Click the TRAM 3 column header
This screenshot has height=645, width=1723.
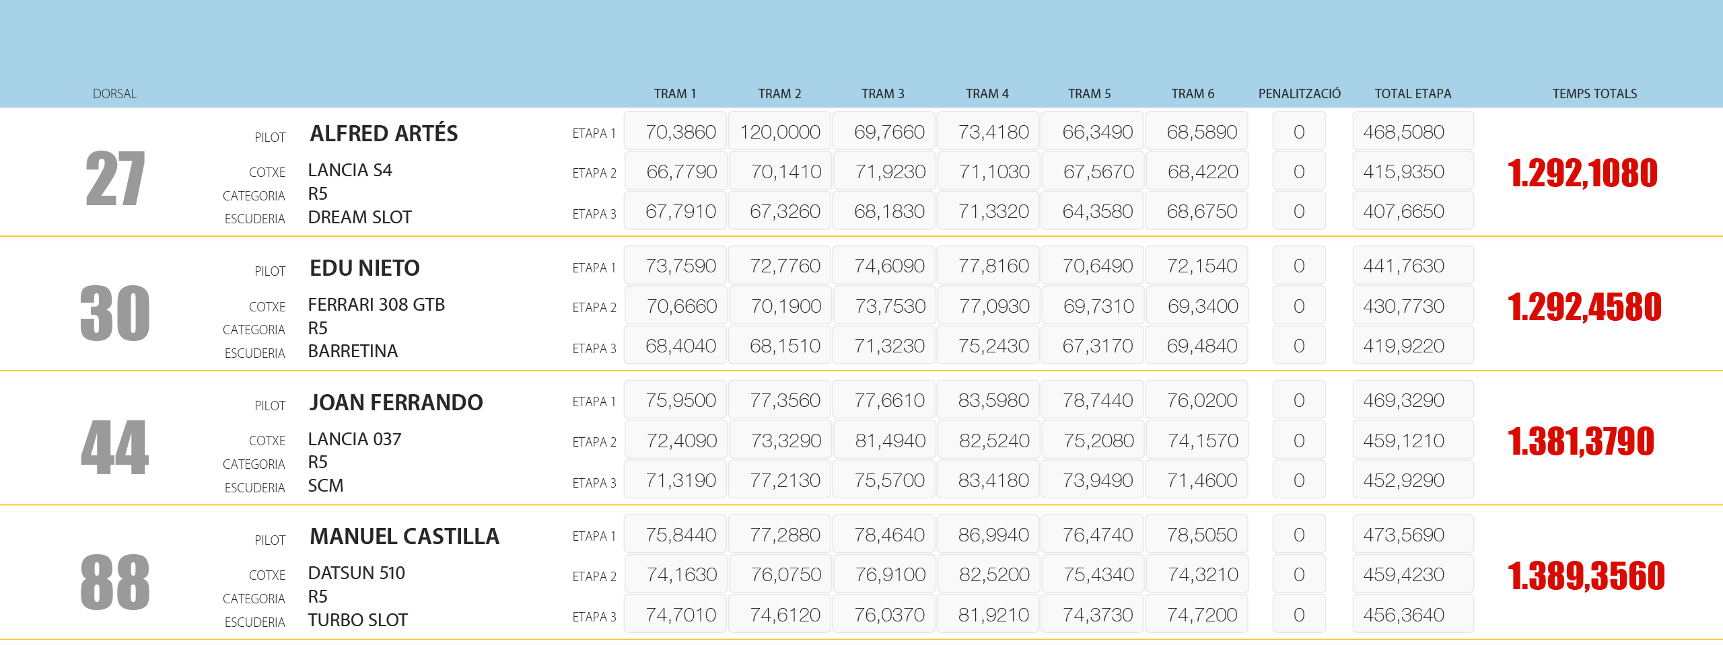tap(882, 94)
